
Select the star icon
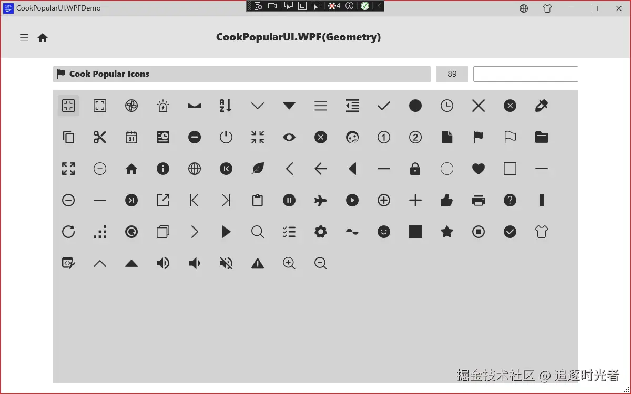click(x=447, y=232)
